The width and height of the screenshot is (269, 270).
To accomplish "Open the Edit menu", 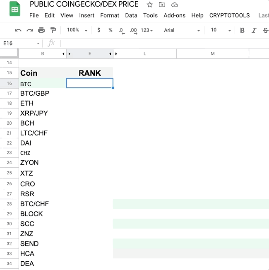I will coord(50,15).
